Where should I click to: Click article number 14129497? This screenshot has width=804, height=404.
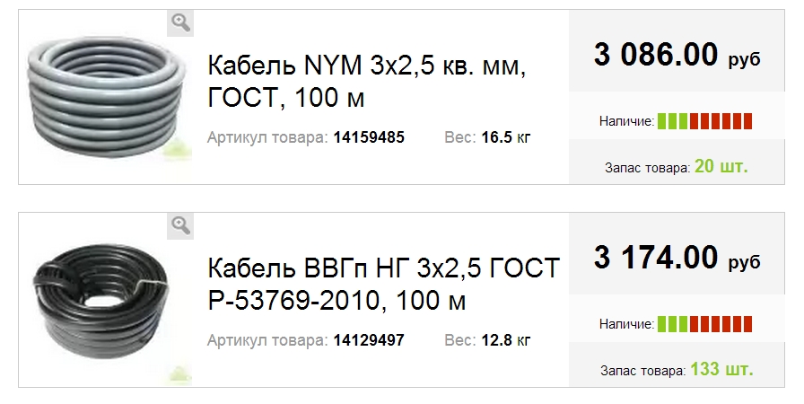[369, 341]
